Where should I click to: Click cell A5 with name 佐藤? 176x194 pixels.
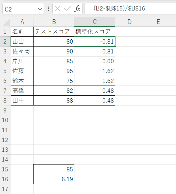pyautogui.click(x=22, y=71)
